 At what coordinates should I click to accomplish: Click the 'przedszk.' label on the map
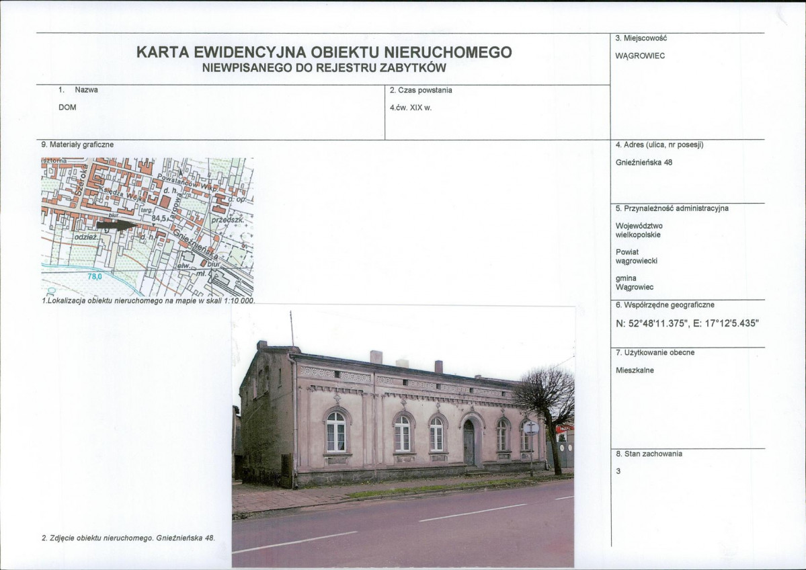pyautogui.click(x=227, y=220)
